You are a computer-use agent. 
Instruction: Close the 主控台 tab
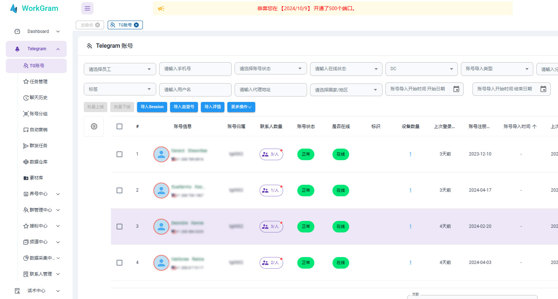coord(98,25)
